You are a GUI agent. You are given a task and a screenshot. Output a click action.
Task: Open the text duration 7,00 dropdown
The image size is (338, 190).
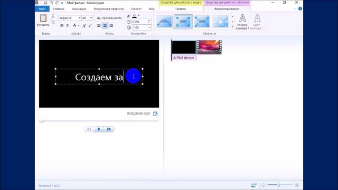(x=149, y=27)
